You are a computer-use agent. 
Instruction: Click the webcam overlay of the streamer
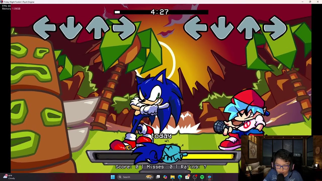point(281,158)
